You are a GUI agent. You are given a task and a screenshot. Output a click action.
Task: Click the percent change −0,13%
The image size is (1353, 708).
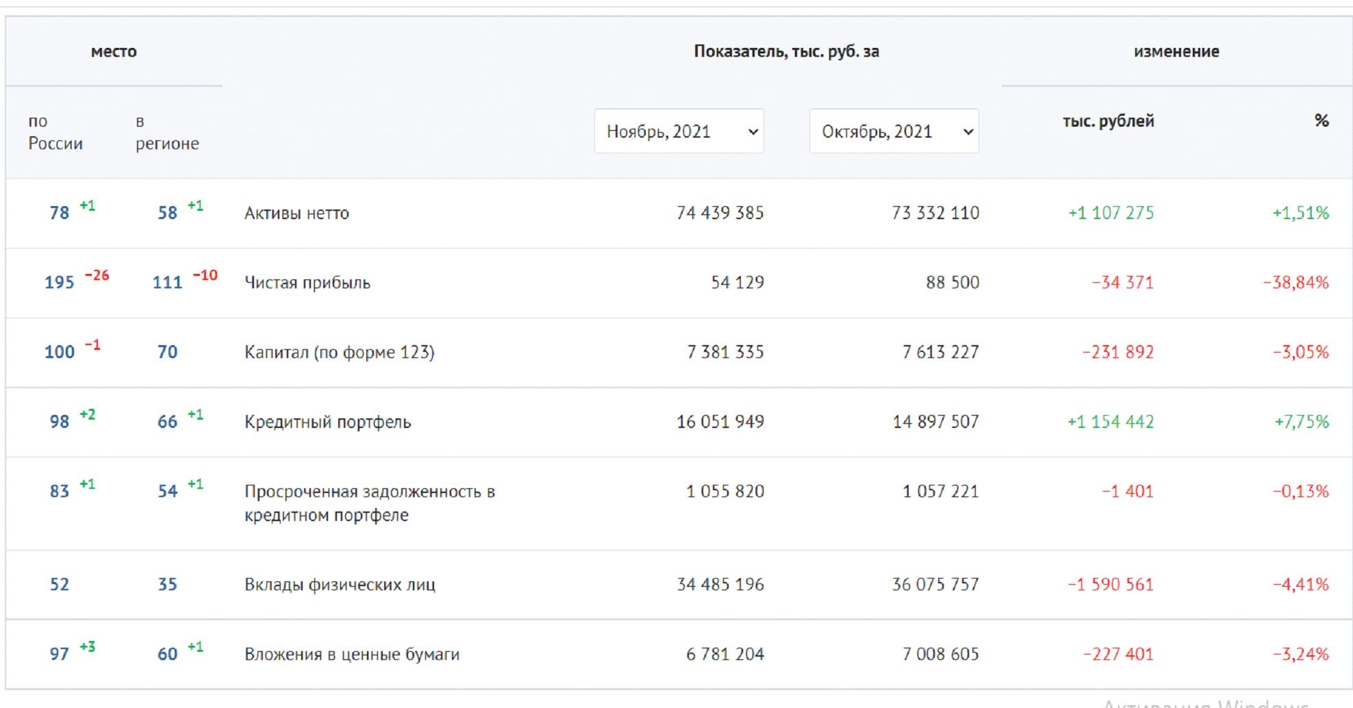click(x=1301, y=492)
